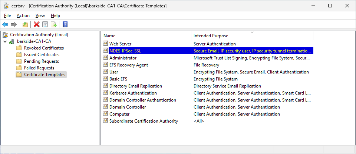Open the Issued Certificates folder
356x154 pixels.
41,55
